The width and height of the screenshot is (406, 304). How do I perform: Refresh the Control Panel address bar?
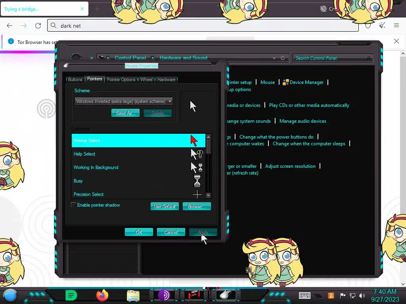point(283,58)
